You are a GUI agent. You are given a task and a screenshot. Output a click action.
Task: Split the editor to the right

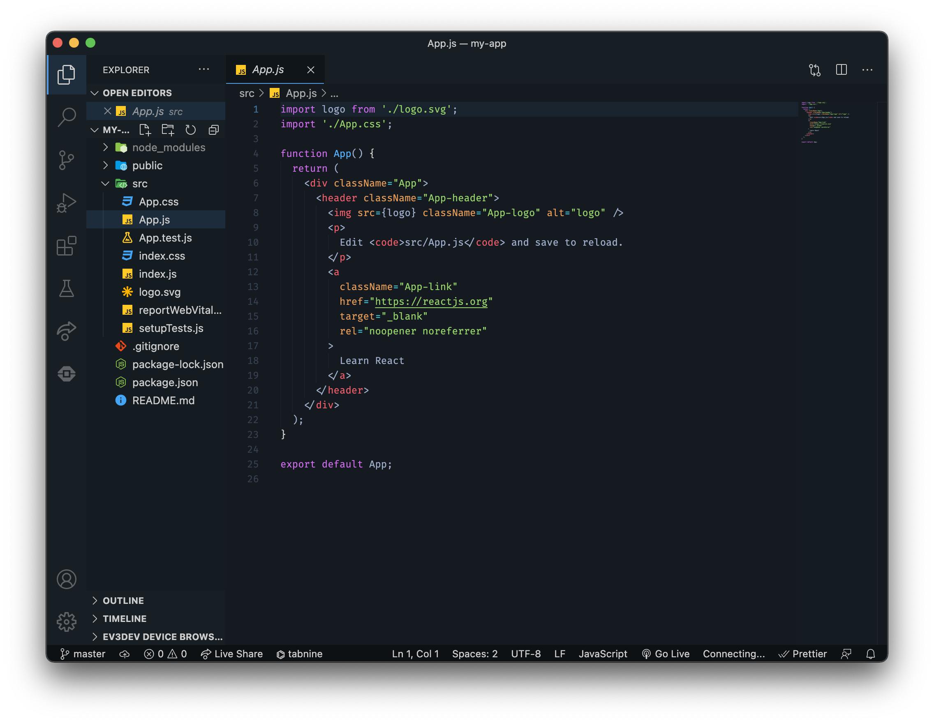pyautogui.click(x=841, y=70)
